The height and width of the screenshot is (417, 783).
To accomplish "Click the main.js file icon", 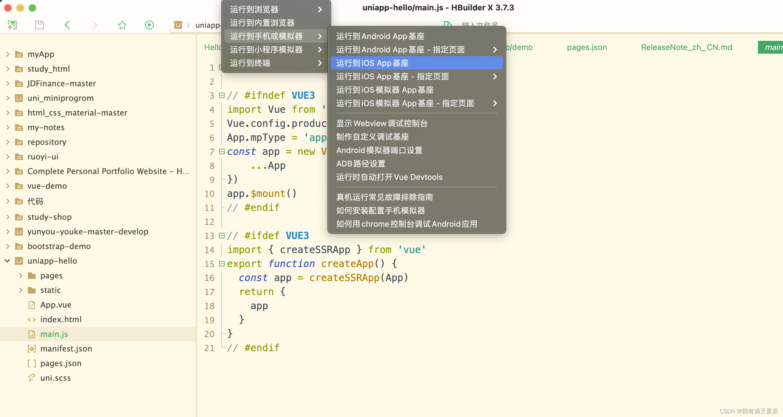I will click(x=32, y=334).
